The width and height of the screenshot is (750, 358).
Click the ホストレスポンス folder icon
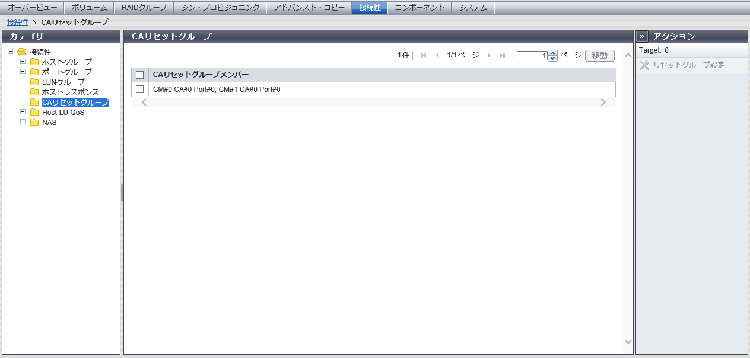pyautogui.click(x=34, y=92)
